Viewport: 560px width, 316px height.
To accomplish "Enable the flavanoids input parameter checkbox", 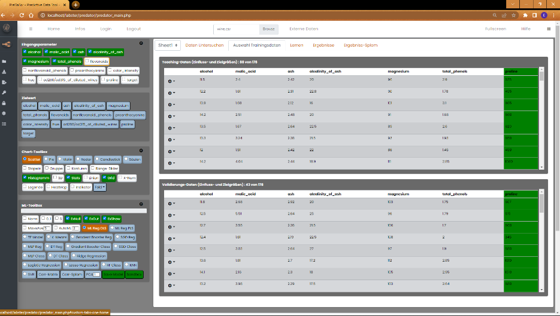I will 88,61.
